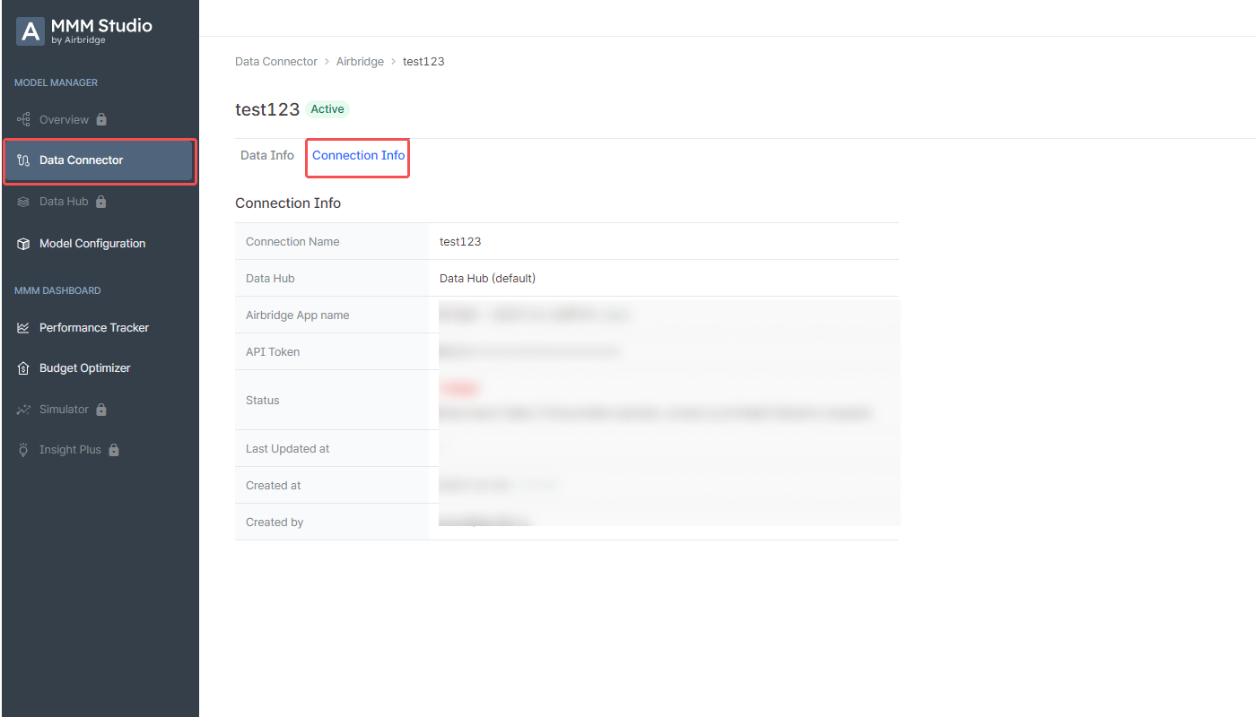Click the test123 connection name value

(x=460, y=242)
